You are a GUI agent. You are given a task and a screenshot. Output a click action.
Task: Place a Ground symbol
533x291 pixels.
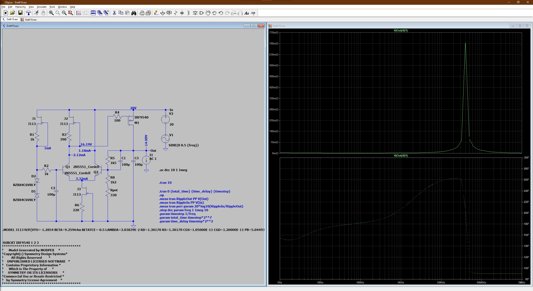pos(163,13)
